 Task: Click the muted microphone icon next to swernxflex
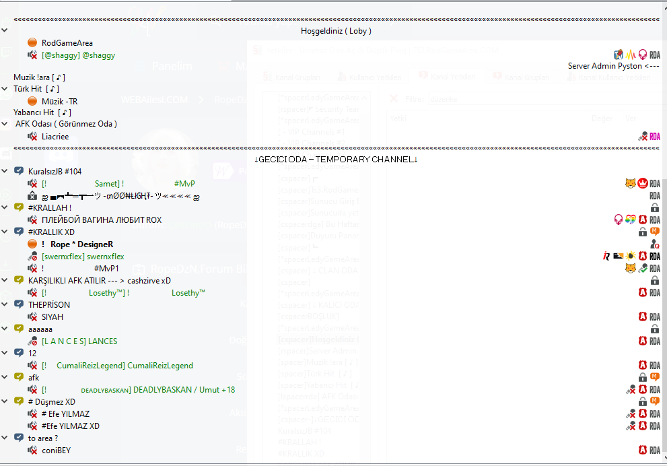point(32,257)
